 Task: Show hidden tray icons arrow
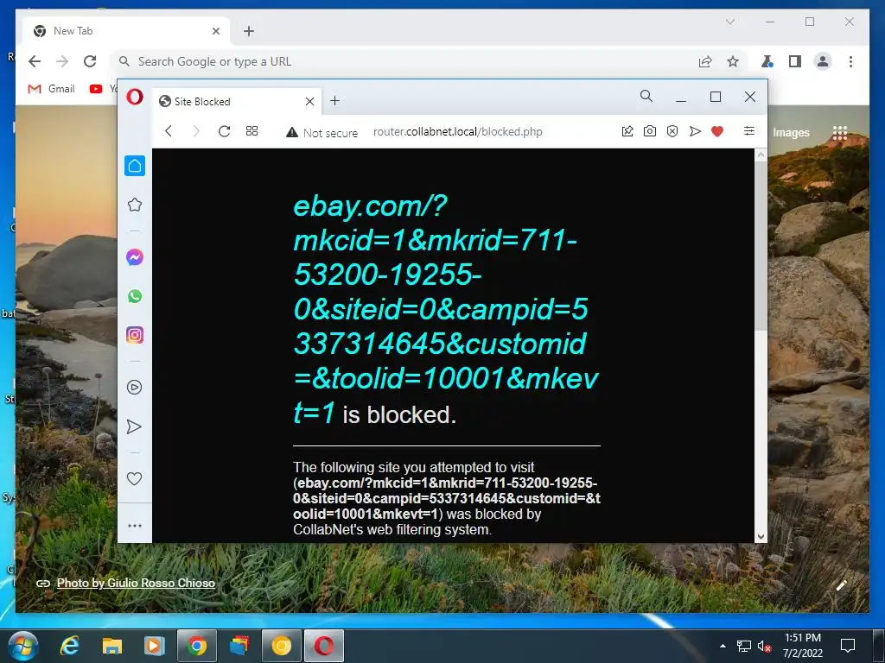pyautogui.click(x=723, y=646)
